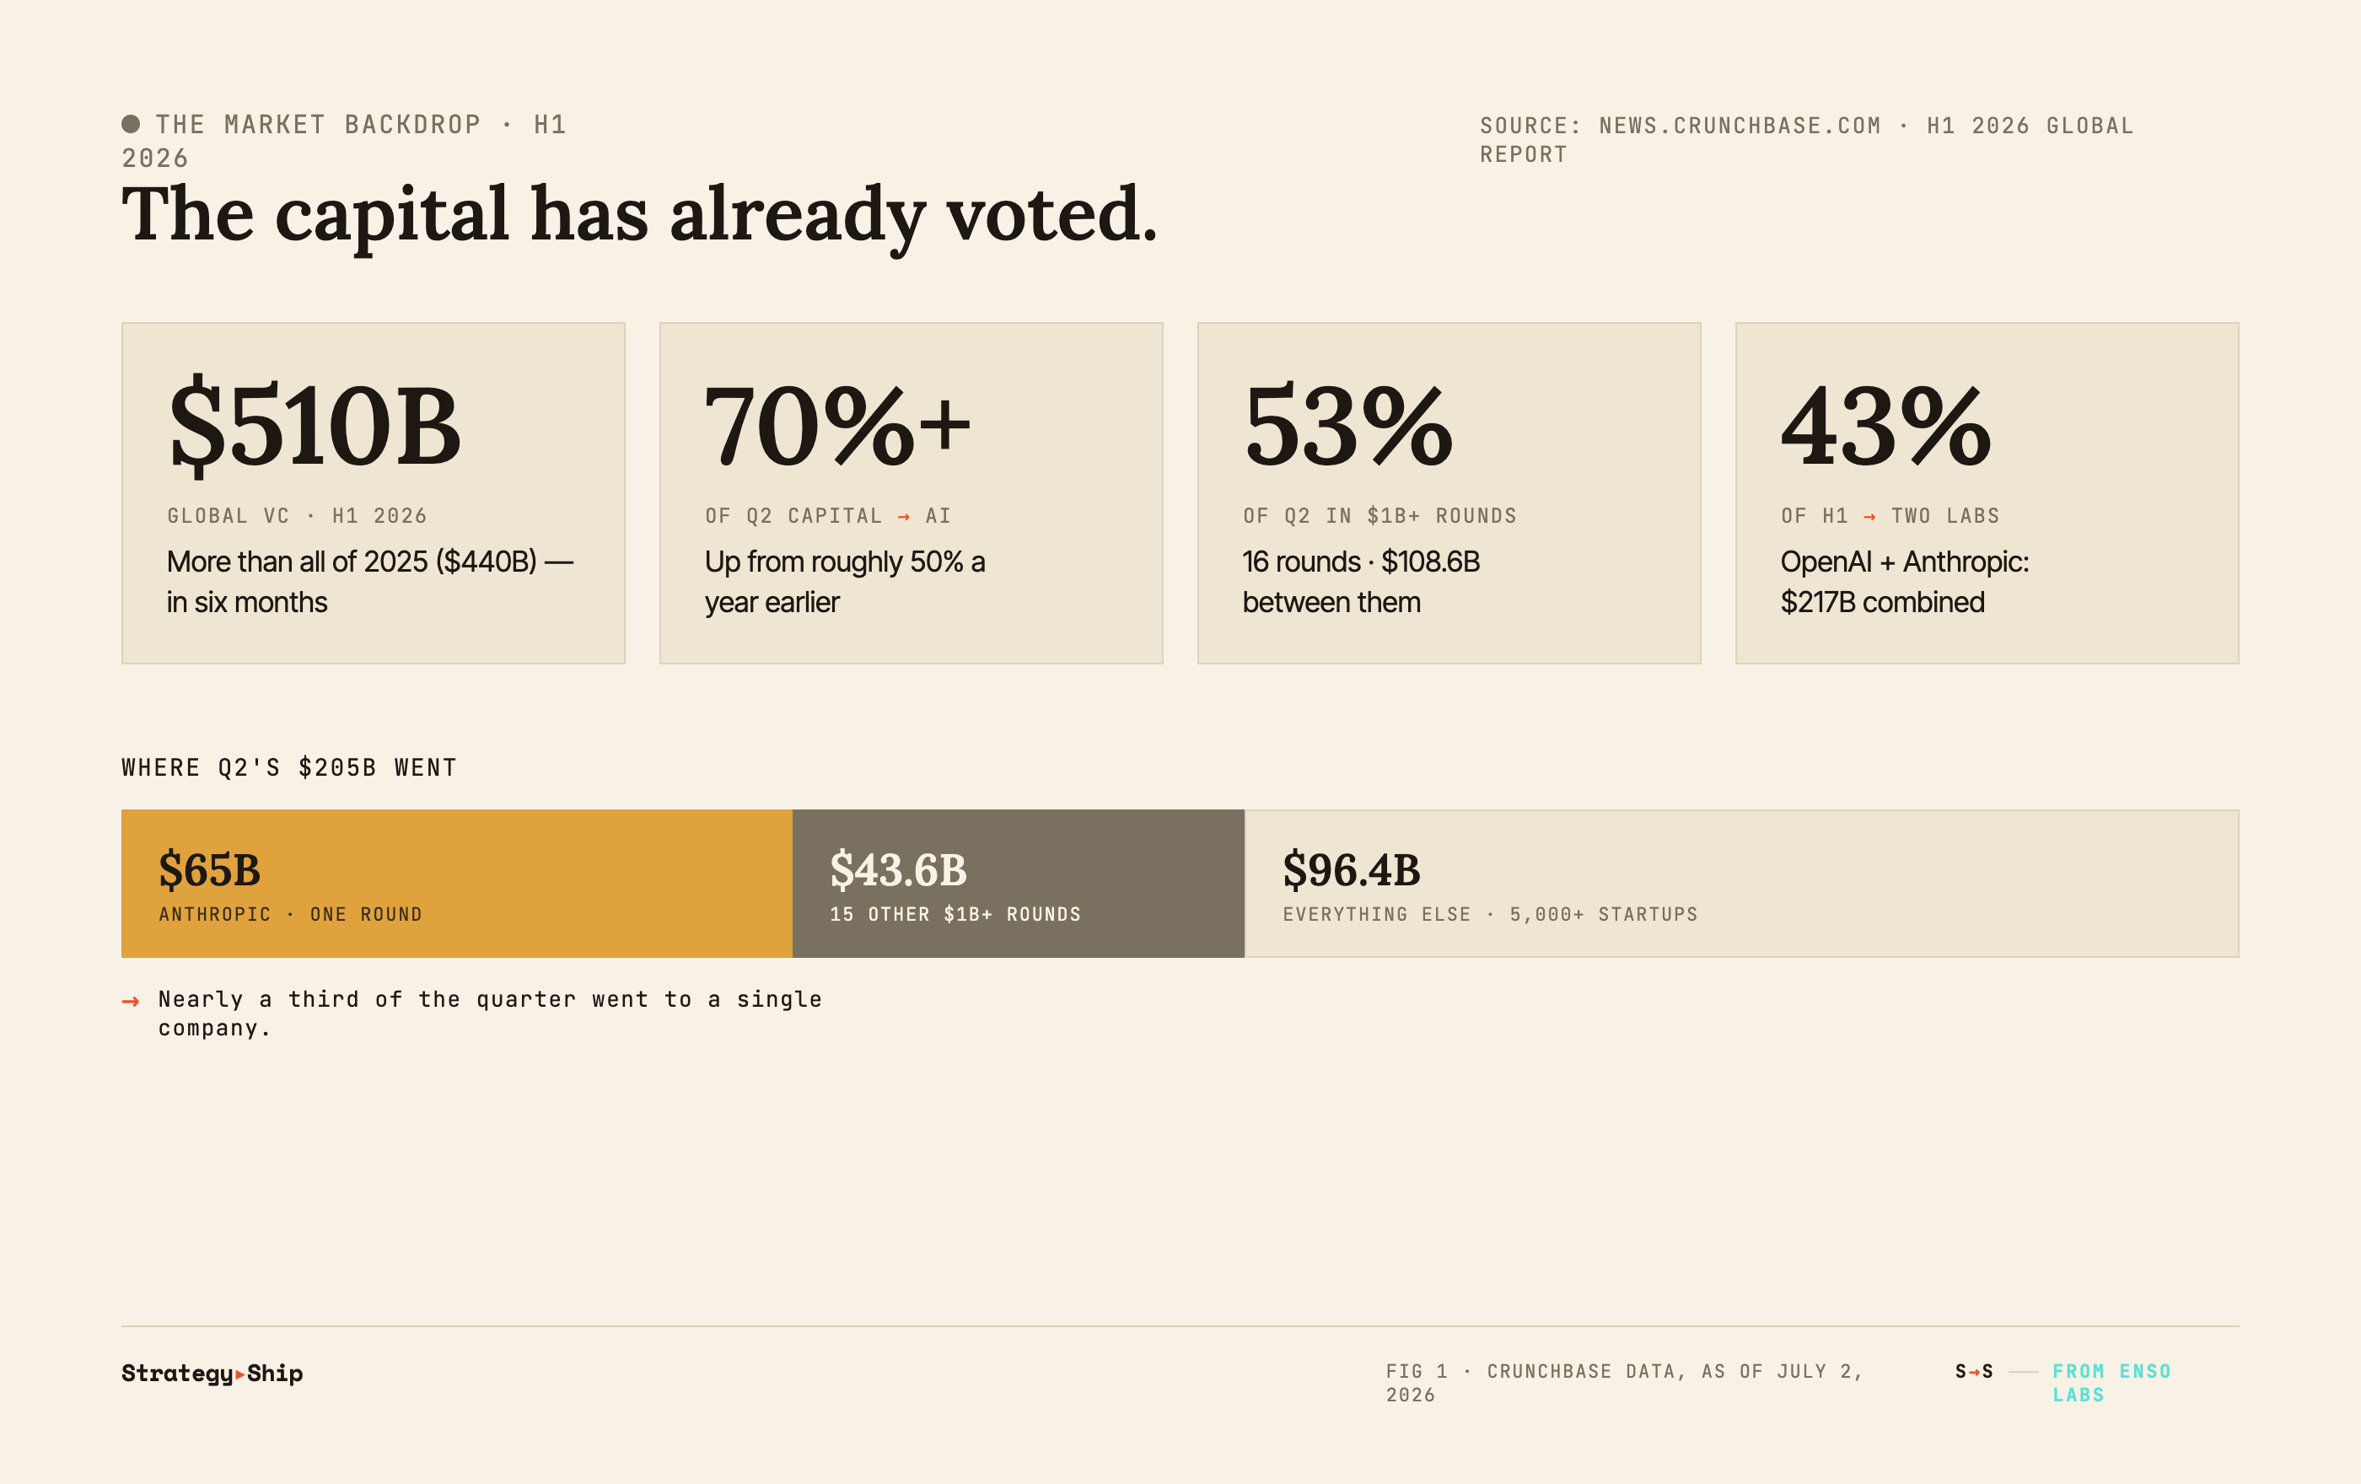Viewport: 2361px width, 1484px height.
Task: Click the $510B global VC card
Action: [x=374, y=493]
